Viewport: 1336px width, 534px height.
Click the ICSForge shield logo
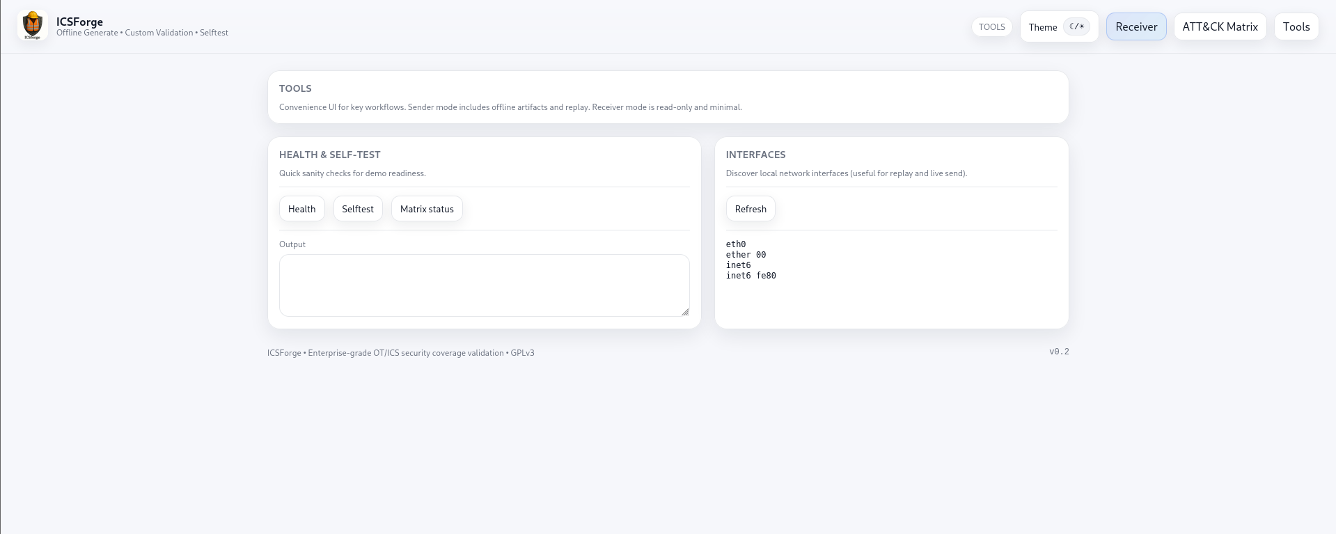click(33, 26)
